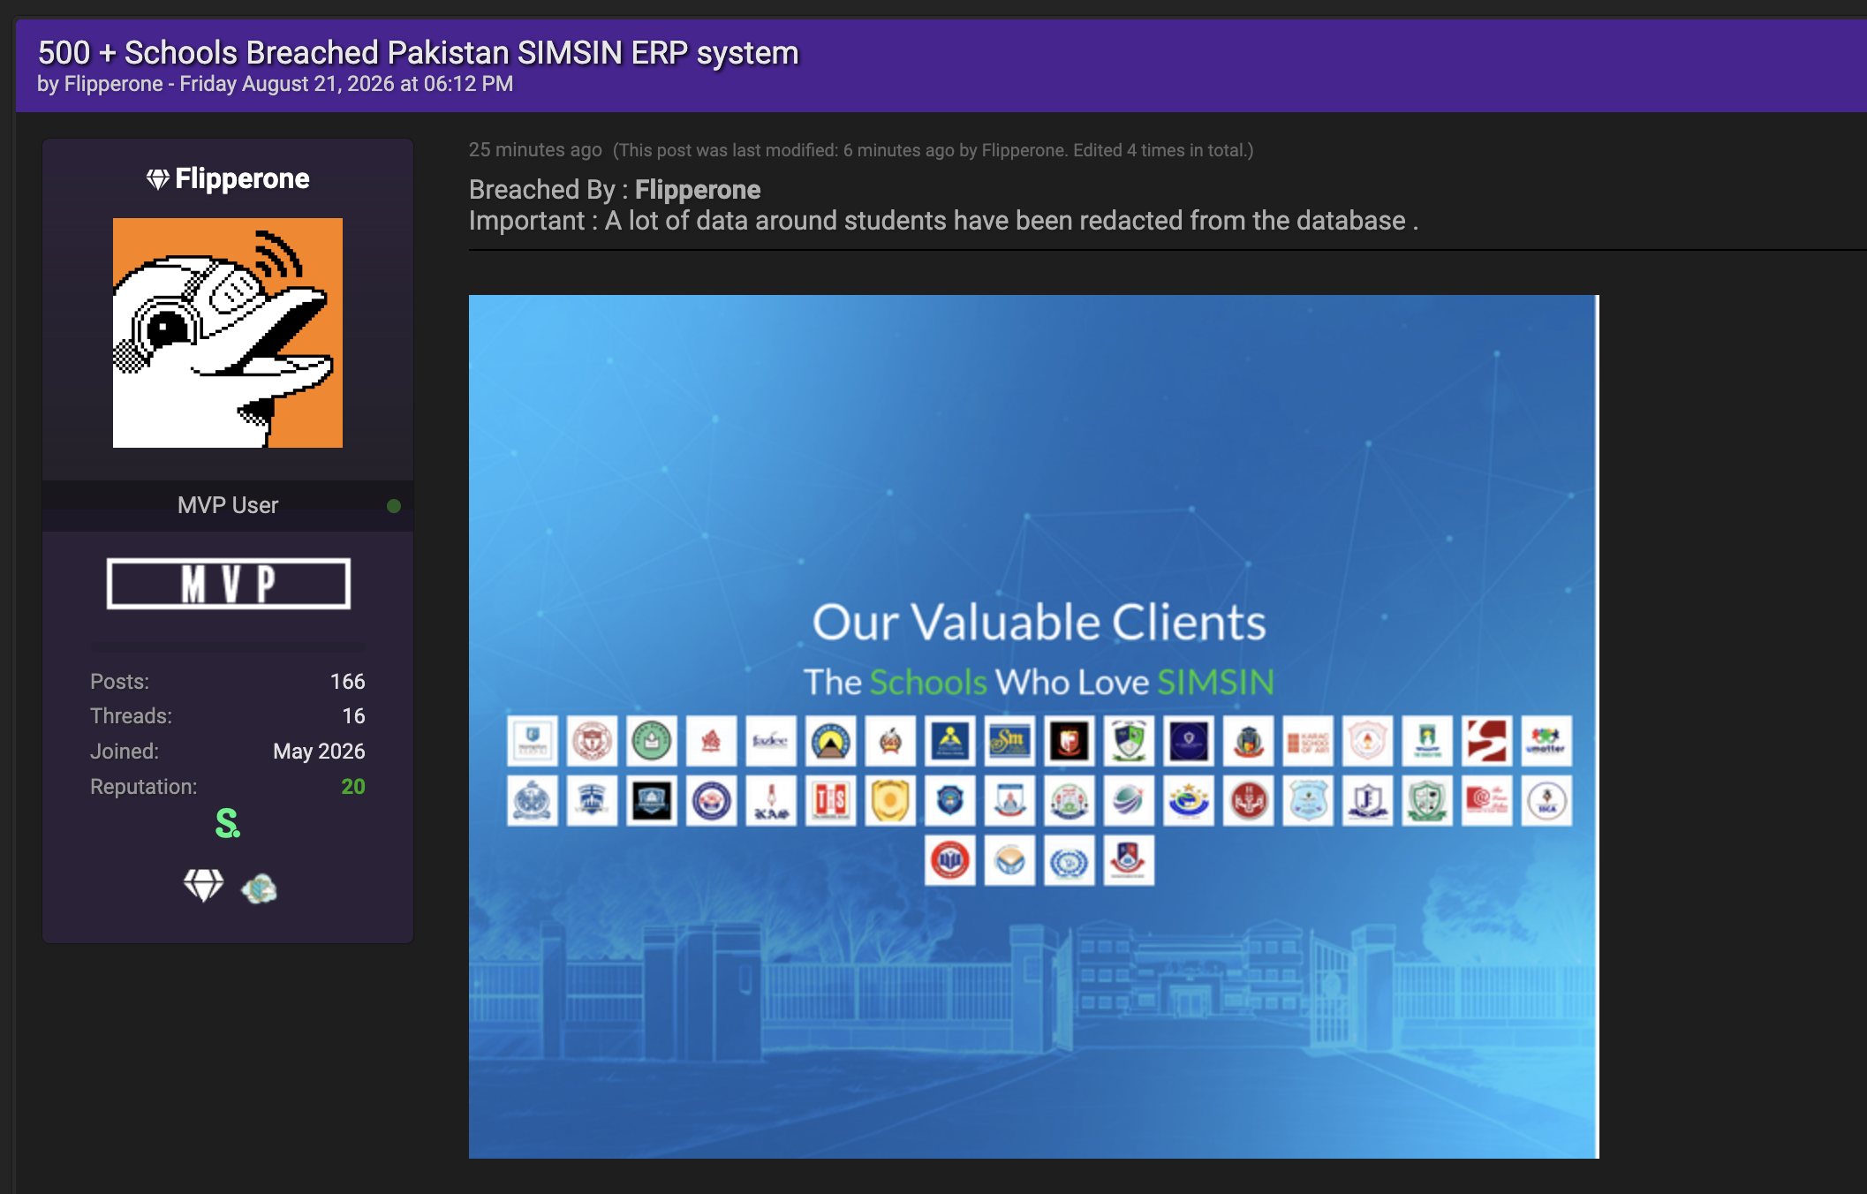Click bold Flipperone after Breached By
The width and height of the screenshot is (1867, 1194).
tap(698, 190)
